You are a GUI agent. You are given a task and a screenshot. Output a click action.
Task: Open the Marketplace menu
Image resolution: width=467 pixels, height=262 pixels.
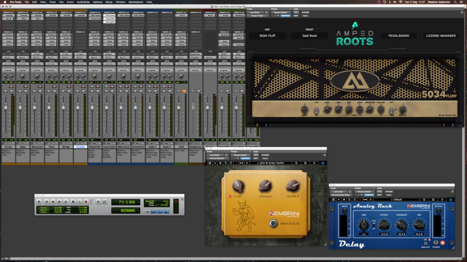[x=135, y=2]
